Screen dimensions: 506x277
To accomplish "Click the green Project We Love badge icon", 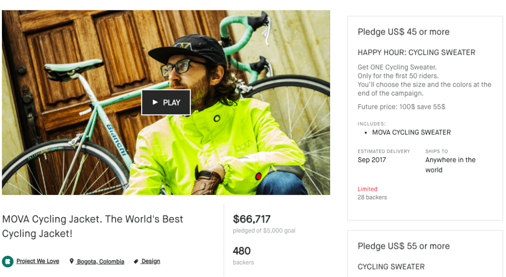I will pos(7,261).
